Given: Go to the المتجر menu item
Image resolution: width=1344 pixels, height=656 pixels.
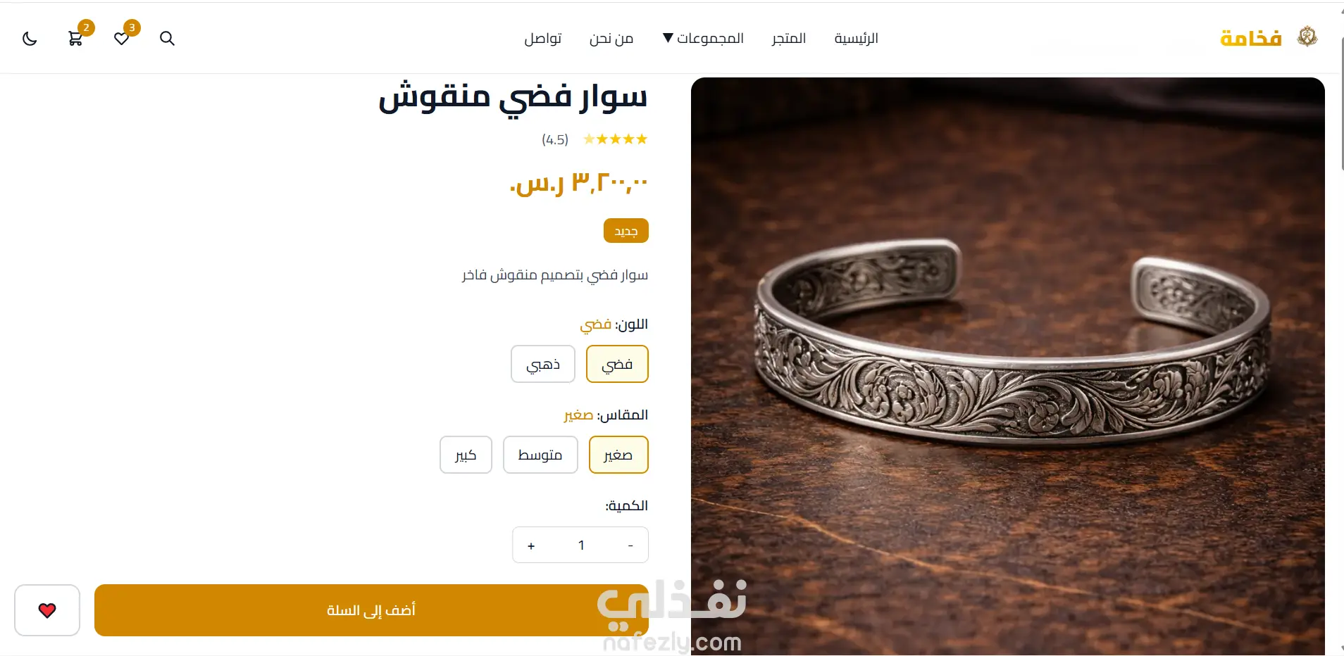Looking at the screenshot, I should point(788,38).
